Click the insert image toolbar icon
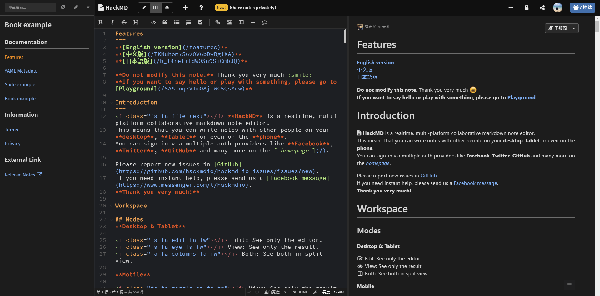 tap(229, 22)
